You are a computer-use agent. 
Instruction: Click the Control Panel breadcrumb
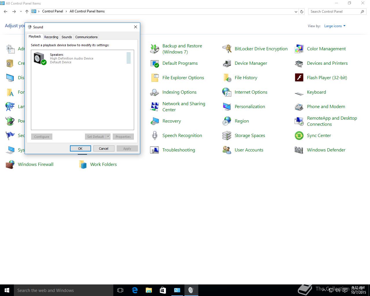pos(53,11)
